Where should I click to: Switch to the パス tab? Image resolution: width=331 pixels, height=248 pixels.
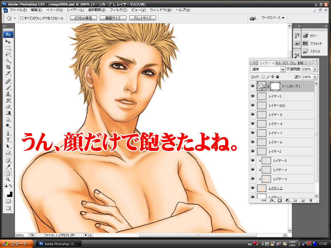pos(285,63)
